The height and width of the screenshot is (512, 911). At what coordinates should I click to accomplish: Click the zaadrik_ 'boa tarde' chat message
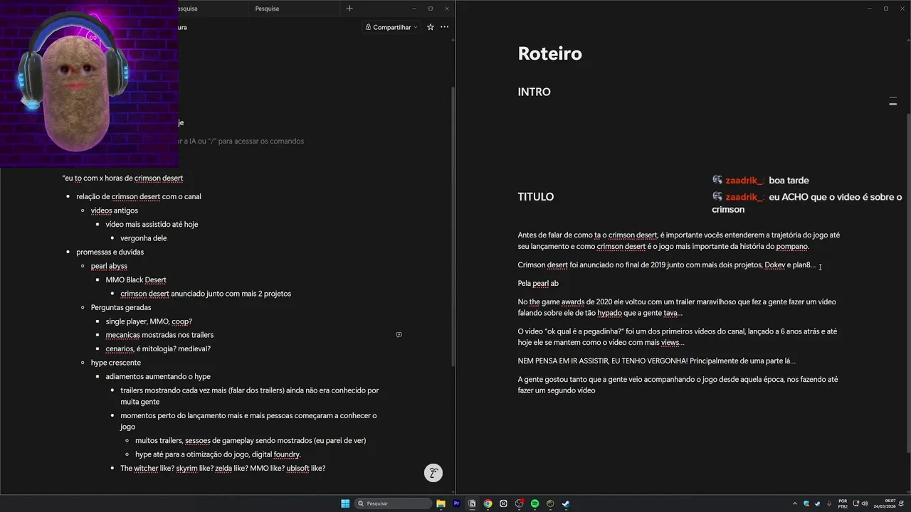click(x=760, y=180)
